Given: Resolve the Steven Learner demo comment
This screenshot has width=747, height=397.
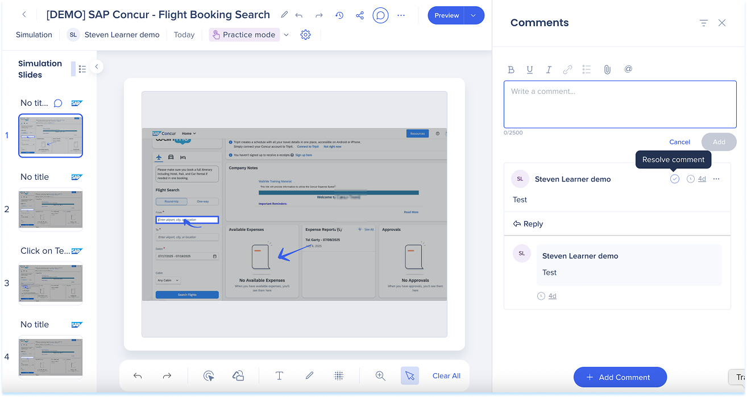Looking at the screenshot, I should click(674, 179).
